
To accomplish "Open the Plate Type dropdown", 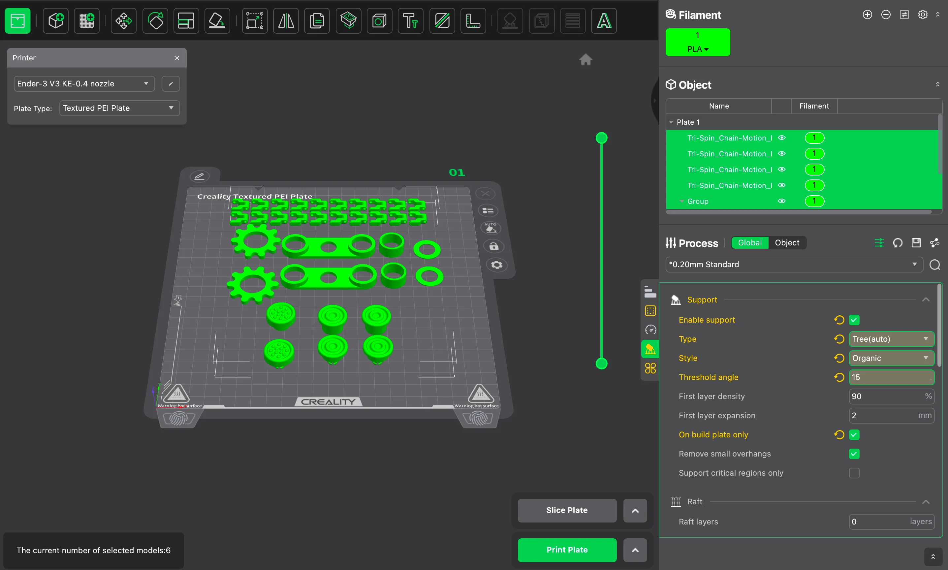I will pyautogui.click(x=119, y=108).
